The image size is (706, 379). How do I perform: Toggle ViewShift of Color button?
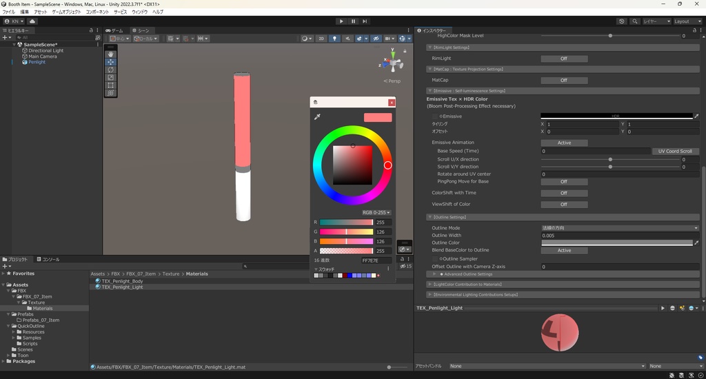click(564, 205)
